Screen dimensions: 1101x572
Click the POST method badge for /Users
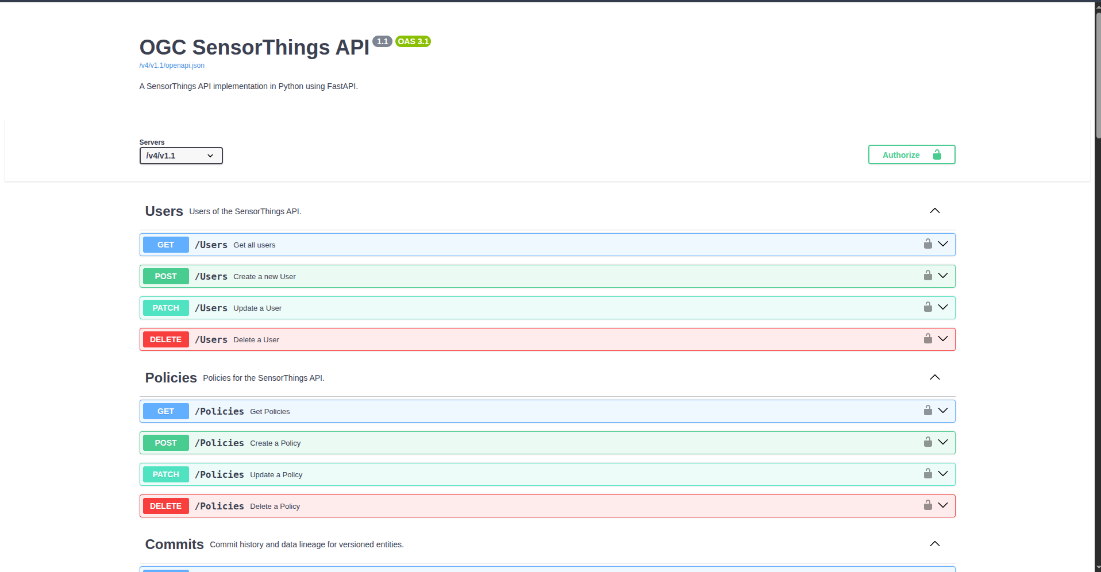[x=165, y=276]
